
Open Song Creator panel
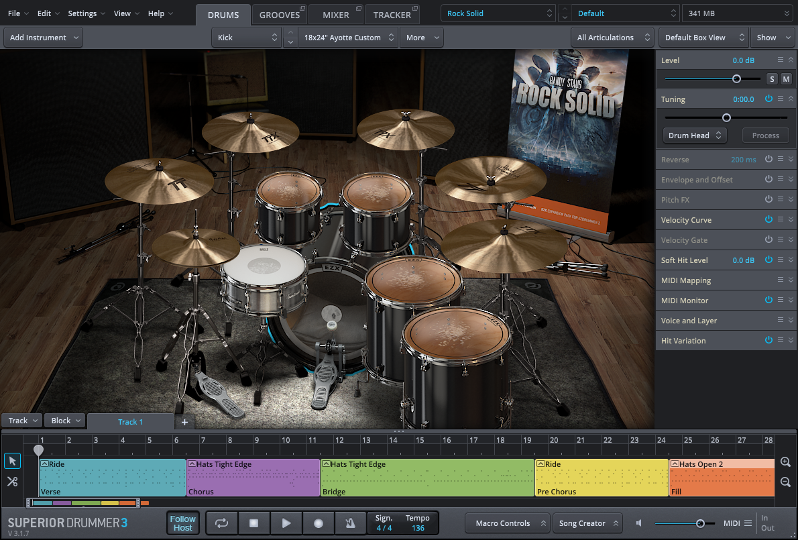588,523
